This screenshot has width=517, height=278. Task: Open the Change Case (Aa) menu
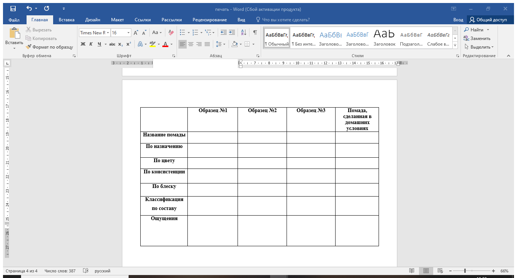pyautogui.click(x=157, y=33)
